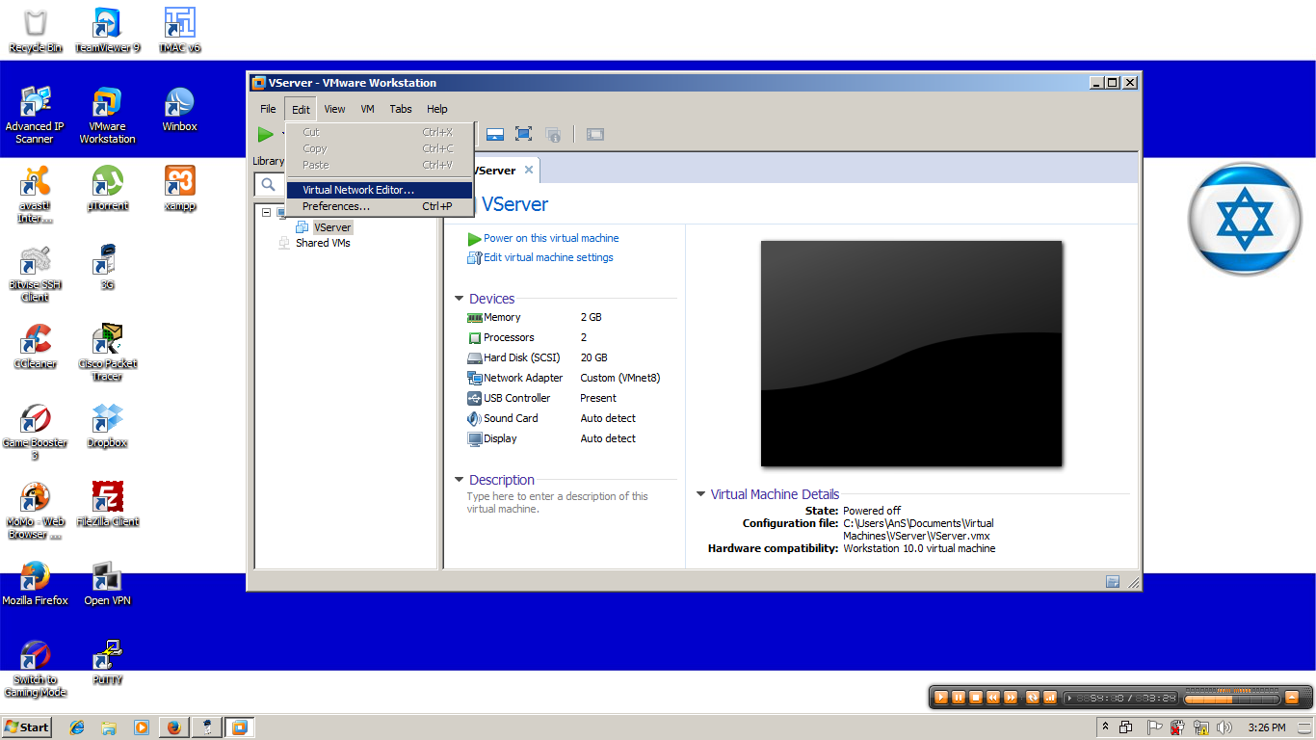The width and height of the screenshot is (1316, 740).
Task: Open the Tabs menu
Action: coord(401,109)
